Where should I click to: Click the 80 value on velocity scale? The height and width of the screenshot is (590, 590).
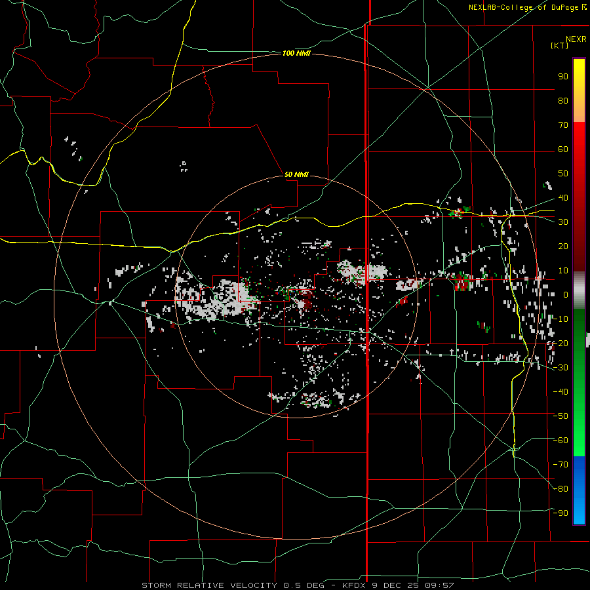point(563,101)
